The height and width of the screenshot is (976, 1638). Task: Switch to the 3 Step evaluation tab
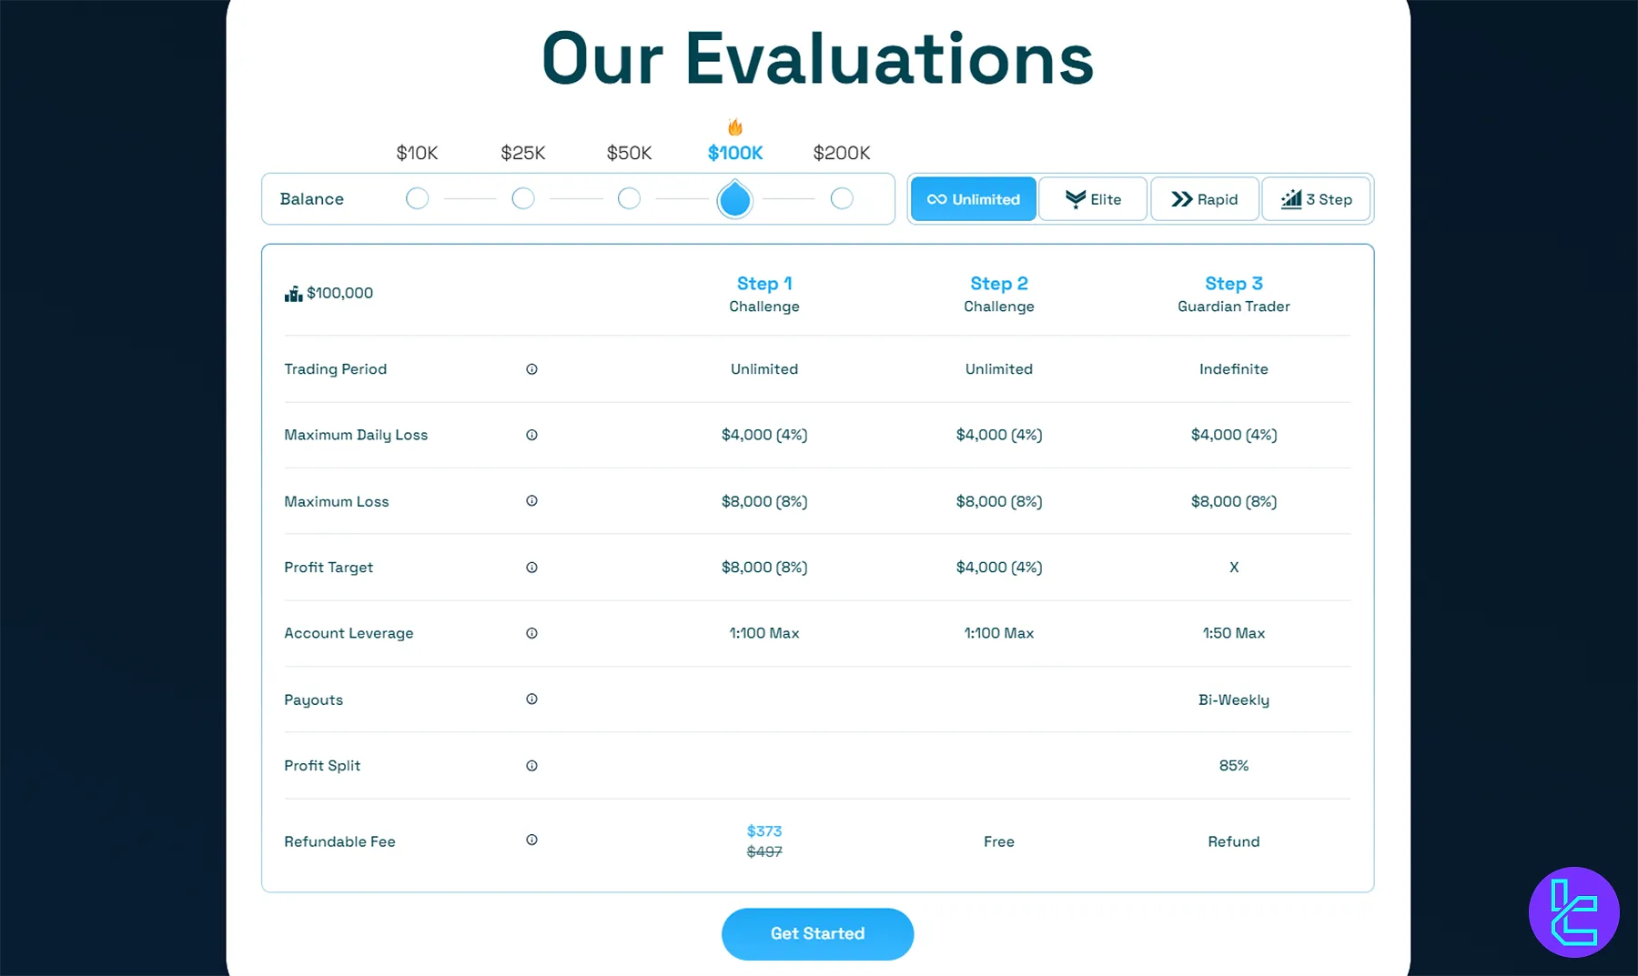click(1316, 199)
